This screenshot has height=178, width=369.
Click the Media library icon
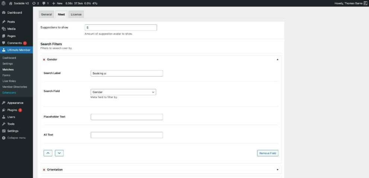3,29
